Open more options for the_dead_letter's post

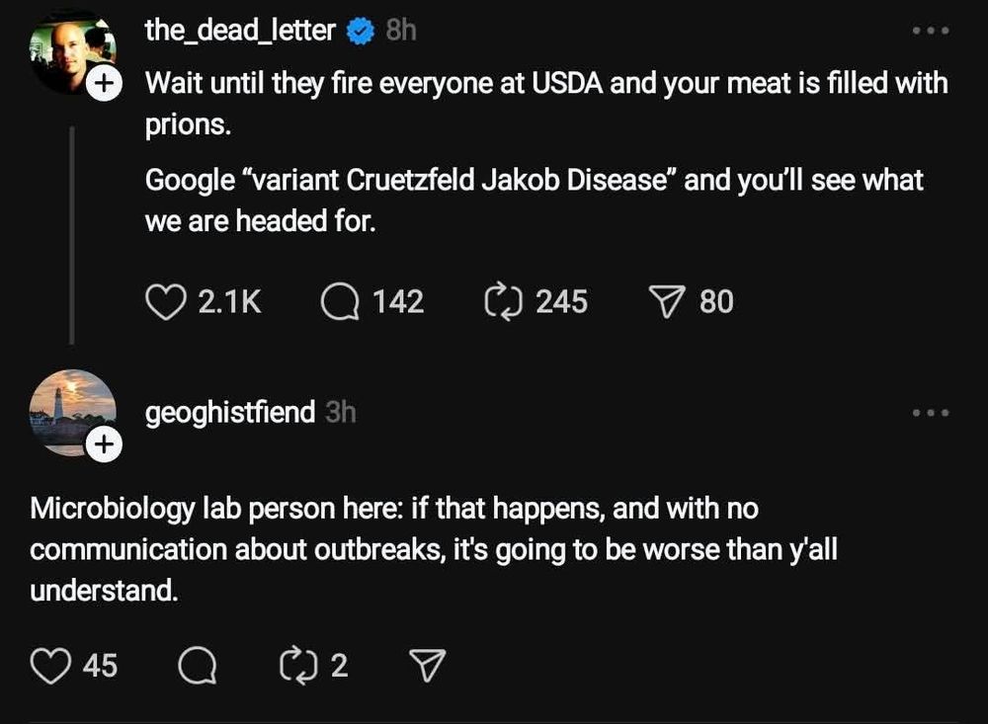[x=930, y=32]
